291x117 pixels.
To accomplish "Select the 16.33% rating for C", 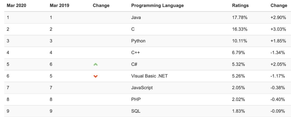I will [238, 29].
